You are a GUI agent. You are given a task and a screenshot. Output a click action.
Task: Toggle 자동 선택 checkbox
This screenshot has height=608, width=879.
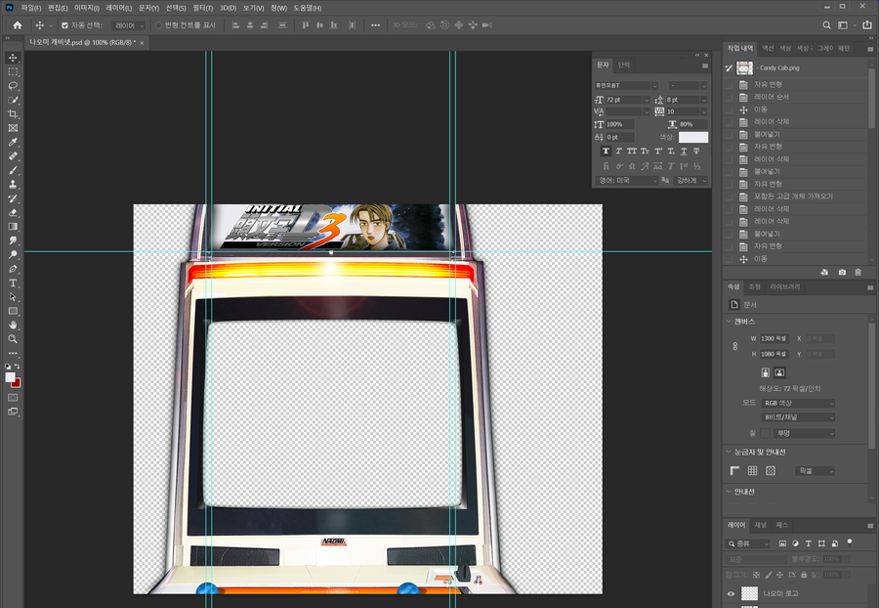coord(64,25)
